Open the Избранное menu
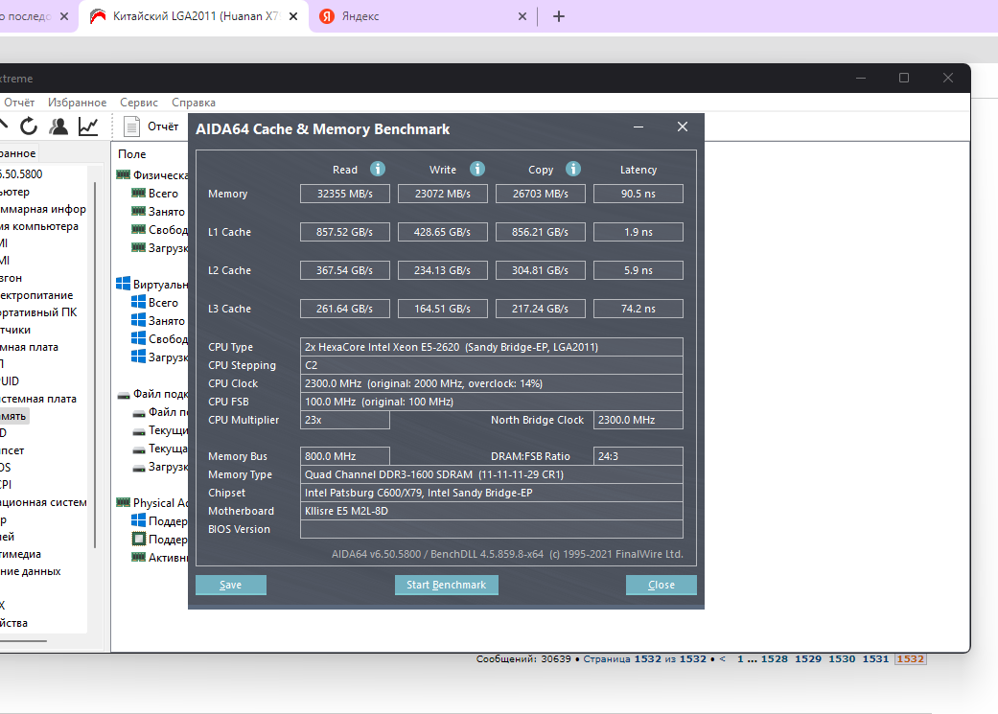The height and width of the screenshot is (714, 998). [x=78, y=103]
